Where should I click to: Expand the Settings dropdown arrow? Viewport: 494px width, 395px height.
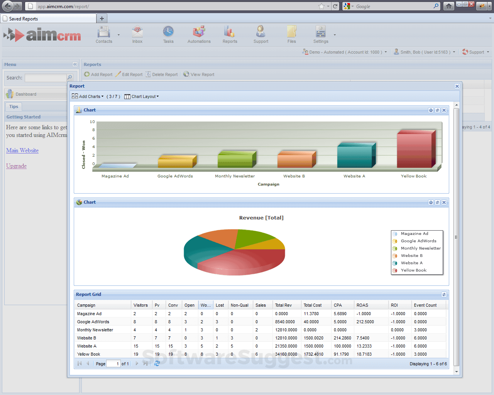click(x=334, y=34)
